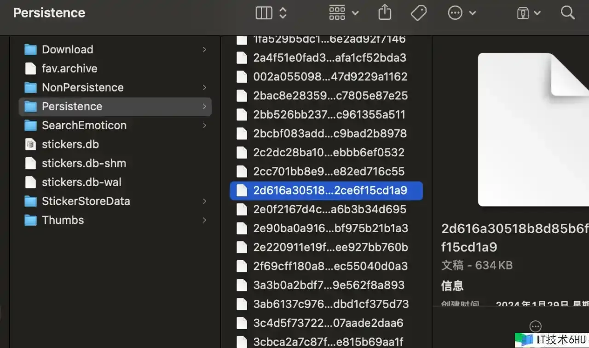Select the stickers.db database file
The image size is (589, 348).
coord(70,144)
